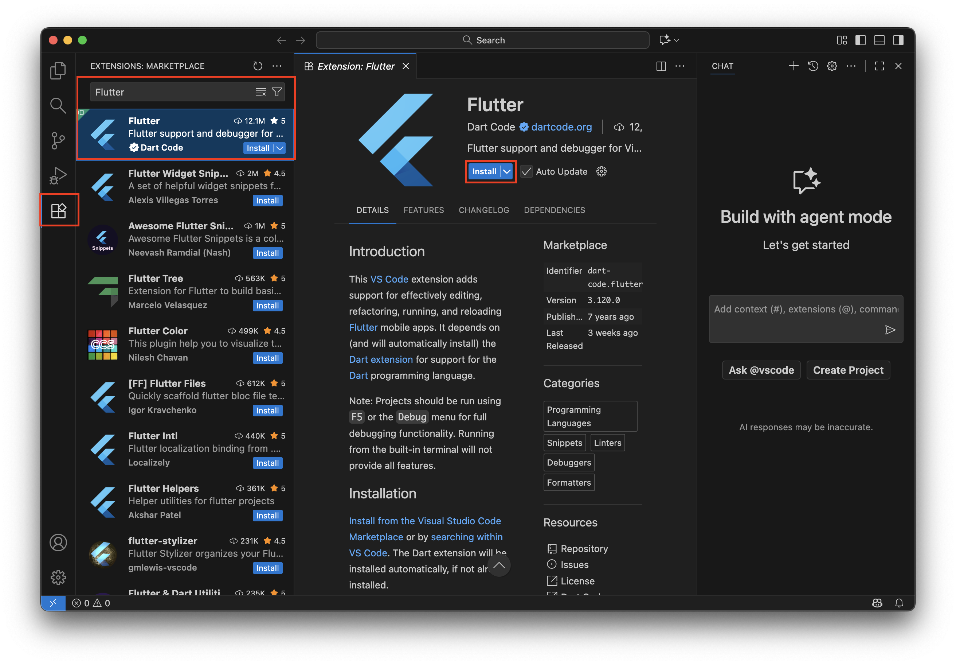Open Install dropdown arrow in Flutter detail page

[x=507, y=171]
